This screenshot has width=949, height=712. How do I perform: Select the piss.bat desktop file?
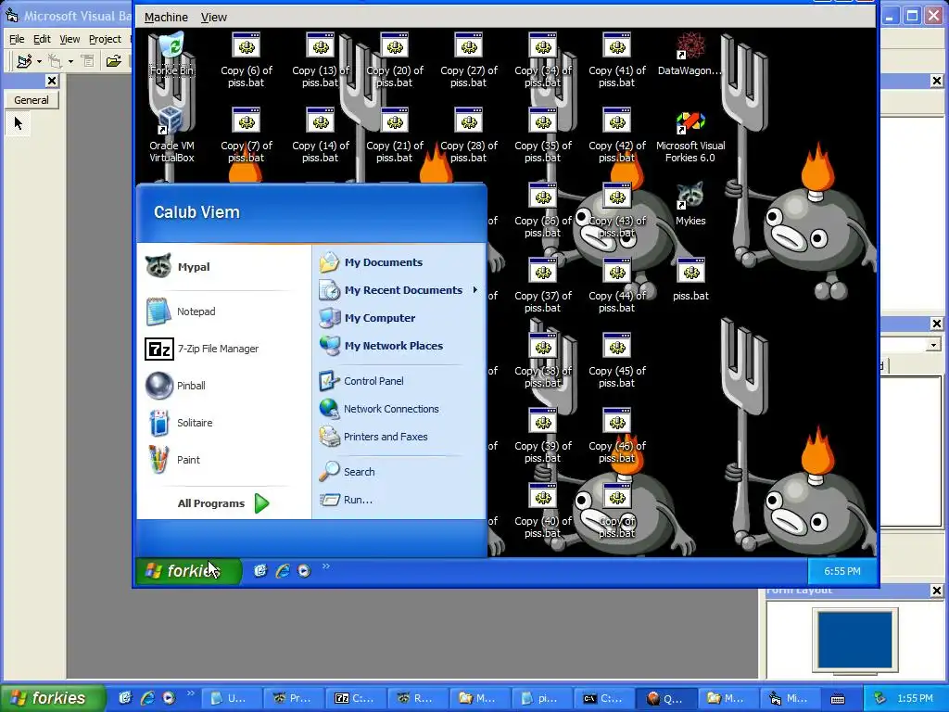[690, 280]
